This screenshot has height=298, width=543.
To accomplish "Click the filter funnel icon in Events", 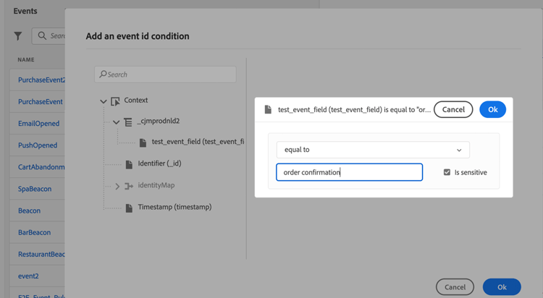I will click(18, 35).
